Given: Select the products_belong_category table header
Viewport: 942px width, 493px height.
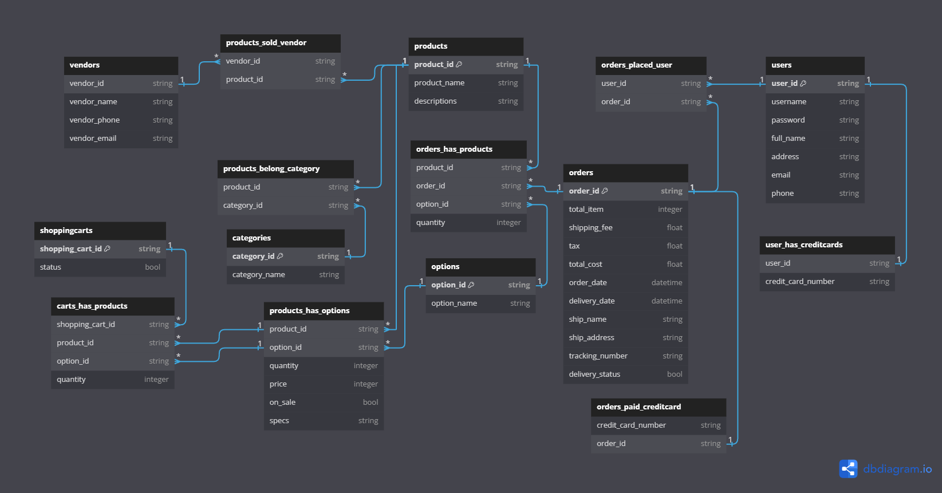Looking at the screenshot, I should coord(286,169).
